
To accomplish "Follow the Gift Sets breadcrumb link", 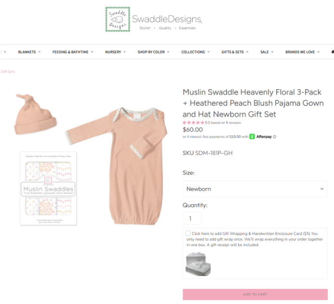I will (8, 72).
